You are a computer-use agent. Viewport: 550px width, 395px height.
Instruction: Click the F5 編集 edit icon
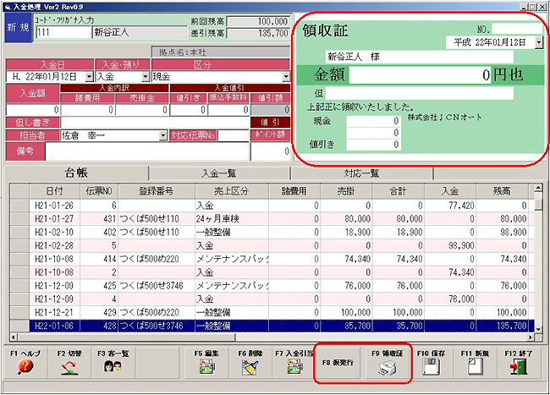tap(206, 366)
